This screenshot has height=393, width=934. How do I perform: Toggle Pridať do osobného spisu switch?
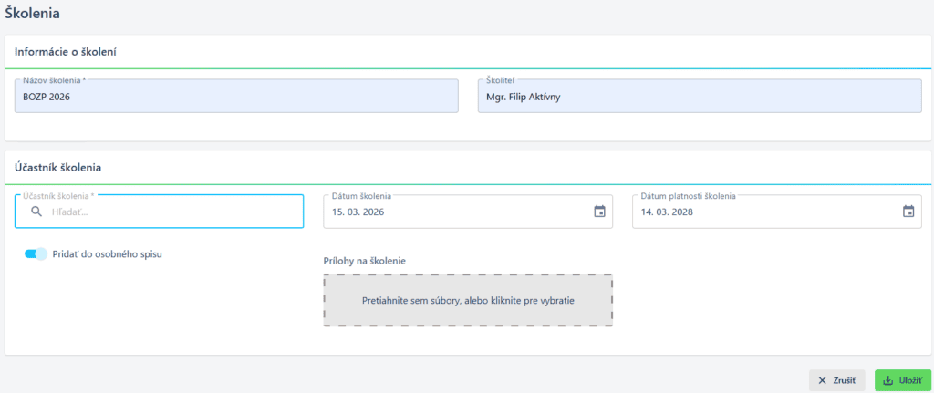[x=36, y=254]
